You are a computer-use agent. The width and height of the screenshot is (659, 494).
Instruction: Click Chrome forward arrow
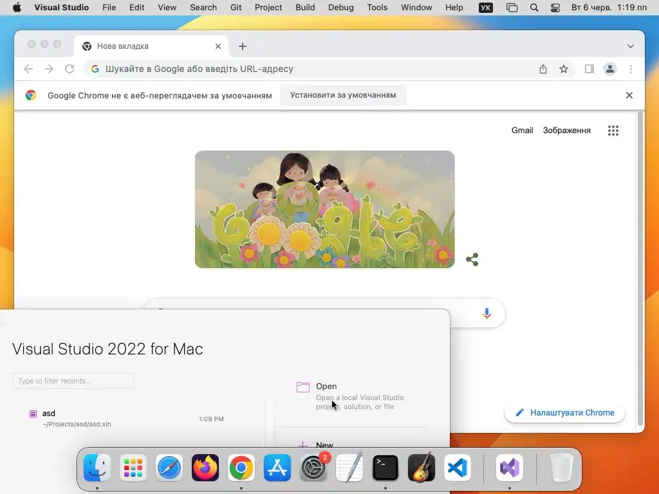coord(49,69)
